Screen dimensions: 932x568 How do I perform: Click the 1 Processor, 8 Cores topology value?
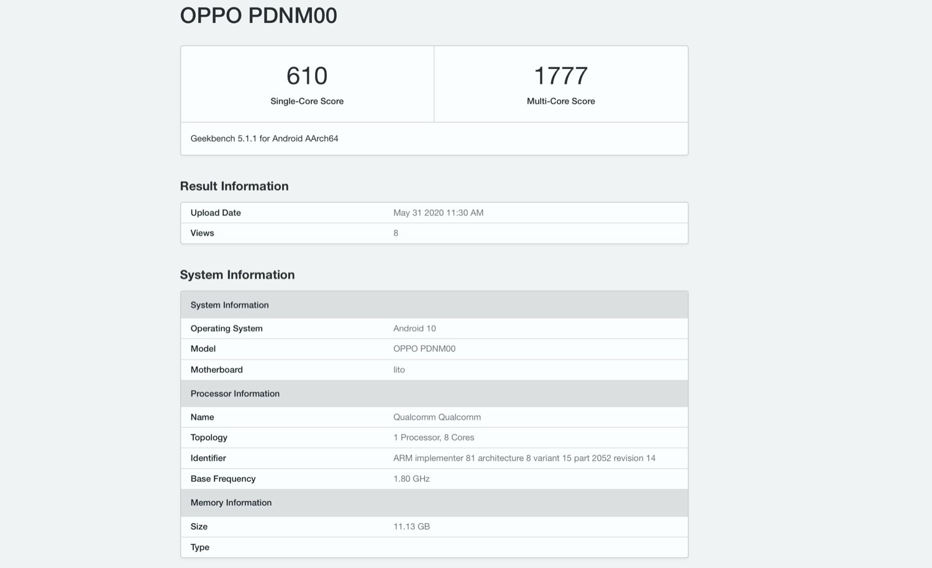[x=434, y=438]
